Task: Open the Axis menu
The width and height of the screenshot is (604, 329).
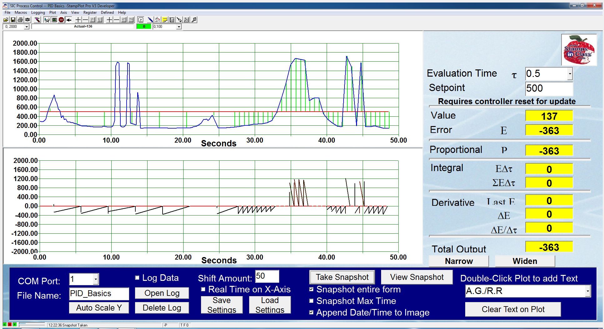Action: pos(63,13)
